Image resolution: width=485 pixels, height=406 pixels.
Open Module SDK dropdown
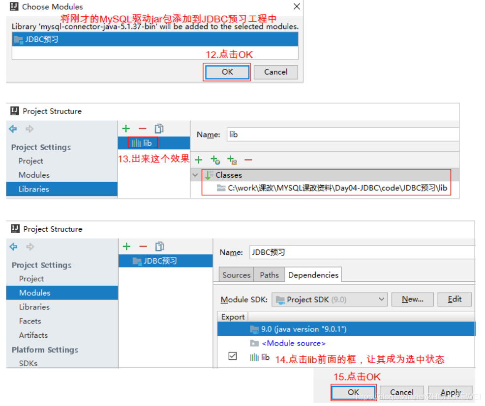tap(330, 299)
